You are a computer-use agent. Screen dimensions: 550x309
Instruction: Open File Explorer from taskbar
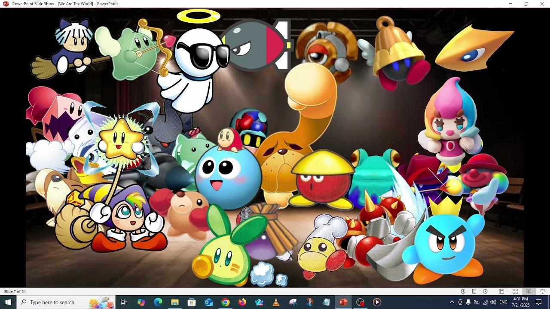click(x=174, y=302)
